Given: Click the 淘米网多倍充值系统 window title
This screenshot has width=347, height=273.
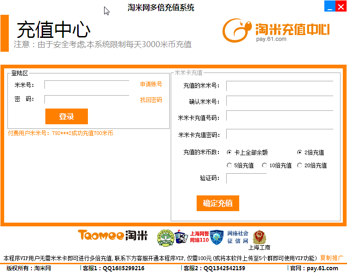Looking at the screenshot, I should pos(161,7).
